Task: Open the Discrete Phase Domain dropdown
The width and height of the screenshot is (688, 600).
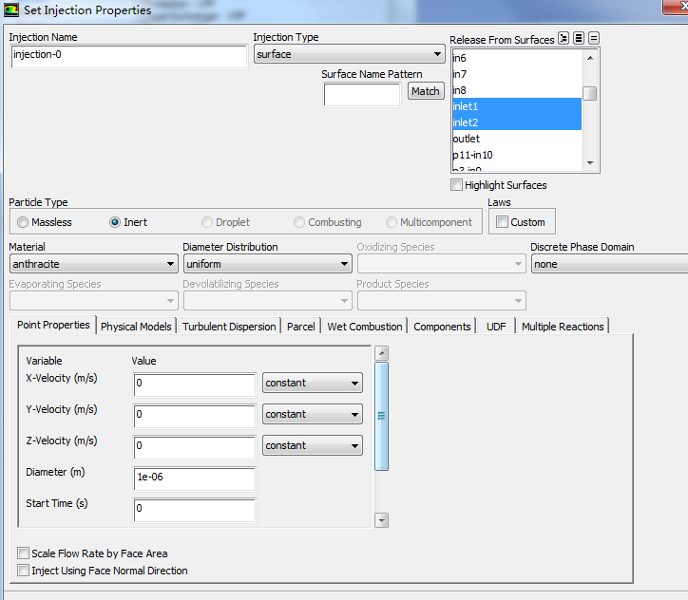Action: [610, 264]
